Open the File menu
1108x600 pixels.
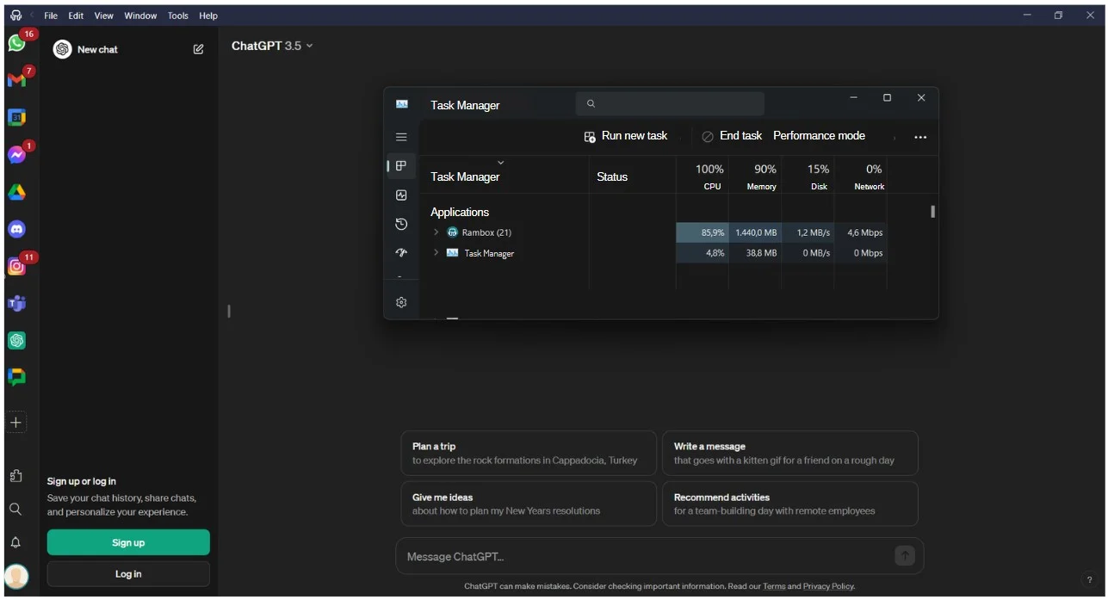(51, 15)
